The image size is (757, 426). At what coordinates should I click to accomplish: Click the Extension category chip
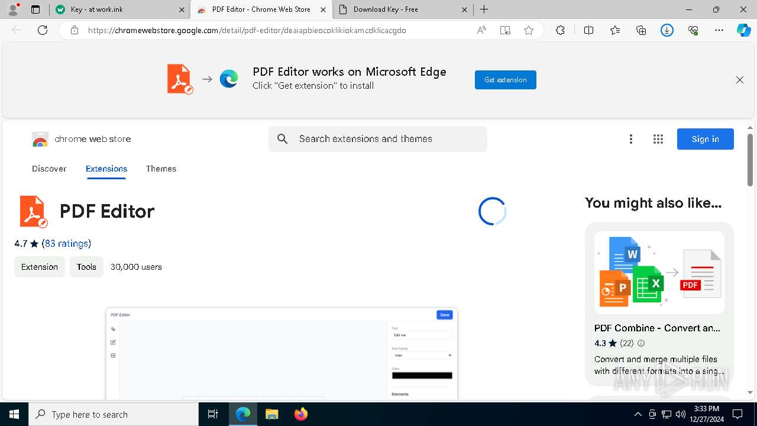[x=40, y=267]
